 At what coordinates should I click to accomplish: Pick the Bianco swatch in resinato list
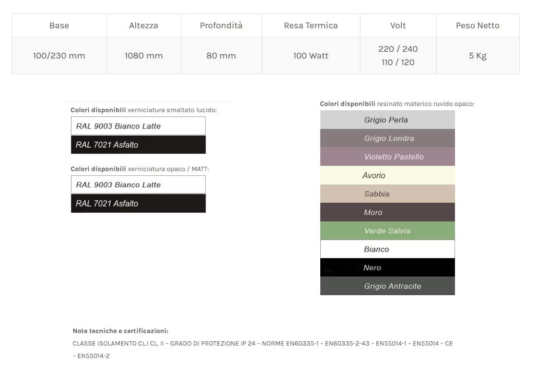click(387, 249)
